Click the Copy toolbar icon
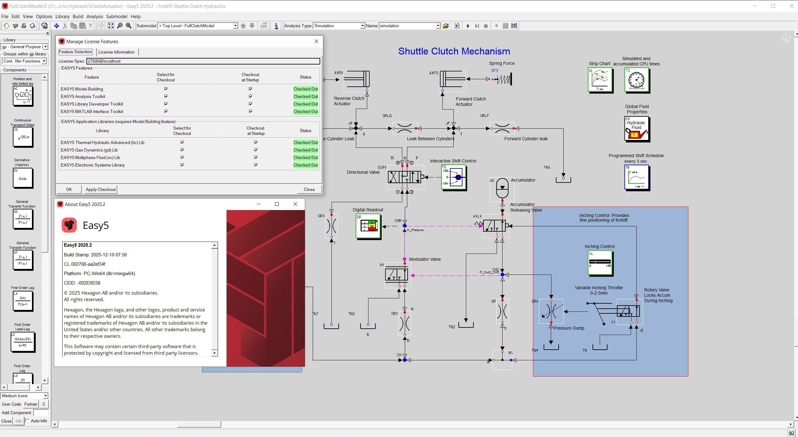This screenshot has height=437, width=798. [74, 26]
